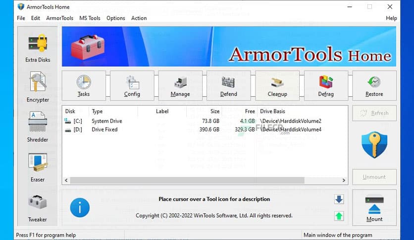This screenshot has height=240, width=414.
Task: Open the Eraser tool
Action: (x=38, y=168)
